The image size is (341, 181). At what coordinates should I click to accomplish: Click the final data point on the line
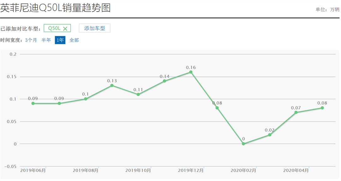pos(322,108)
